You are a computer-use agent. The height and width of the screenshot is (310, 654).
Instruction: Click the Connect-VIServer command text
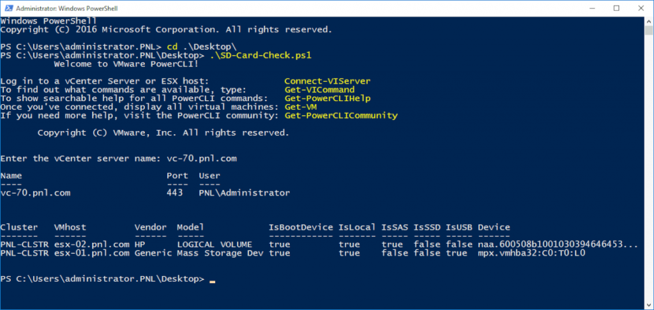(327, 81)
